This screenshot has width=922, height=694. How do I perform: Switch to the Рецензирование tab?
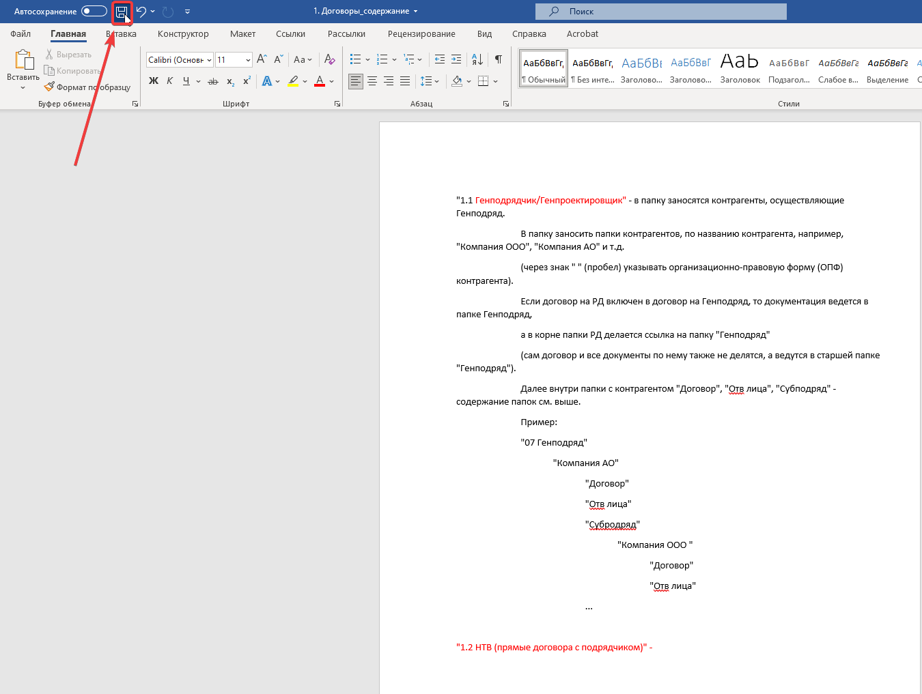click(421, 33)
